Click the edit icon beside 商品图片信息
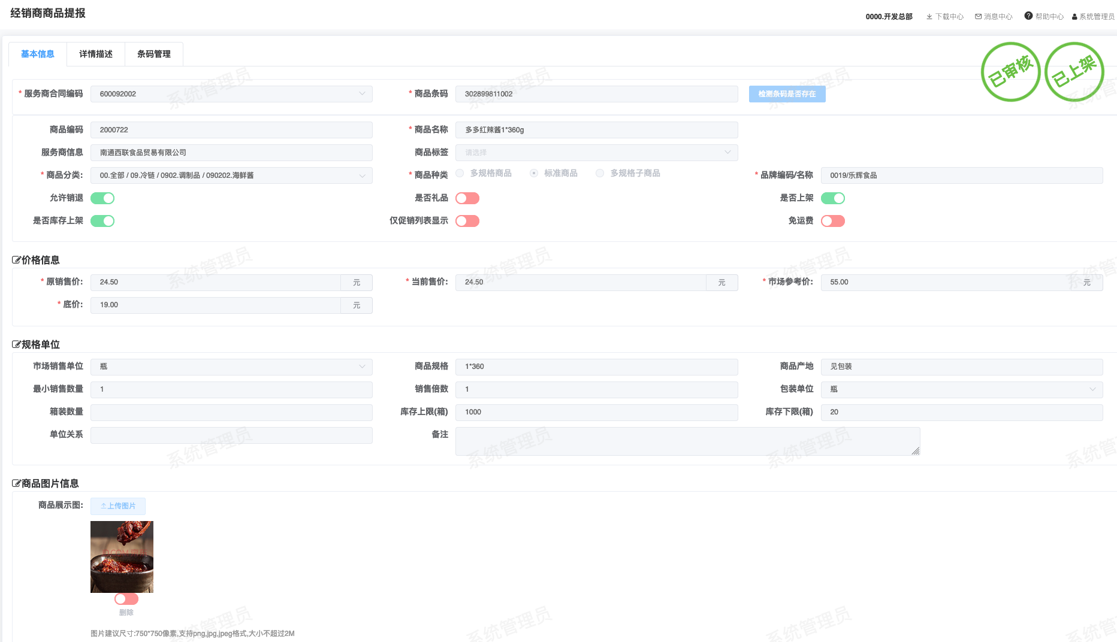This screenshot has height=642, width=1117. (16, 483)
